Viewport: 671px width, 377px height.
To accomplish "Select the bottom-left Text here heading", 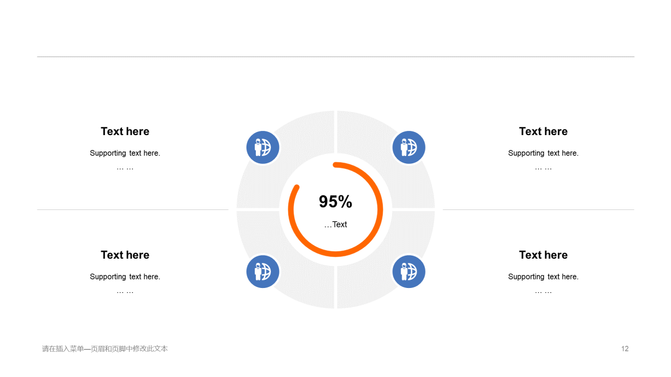I will pyautogui.click(x=125, y=255).
